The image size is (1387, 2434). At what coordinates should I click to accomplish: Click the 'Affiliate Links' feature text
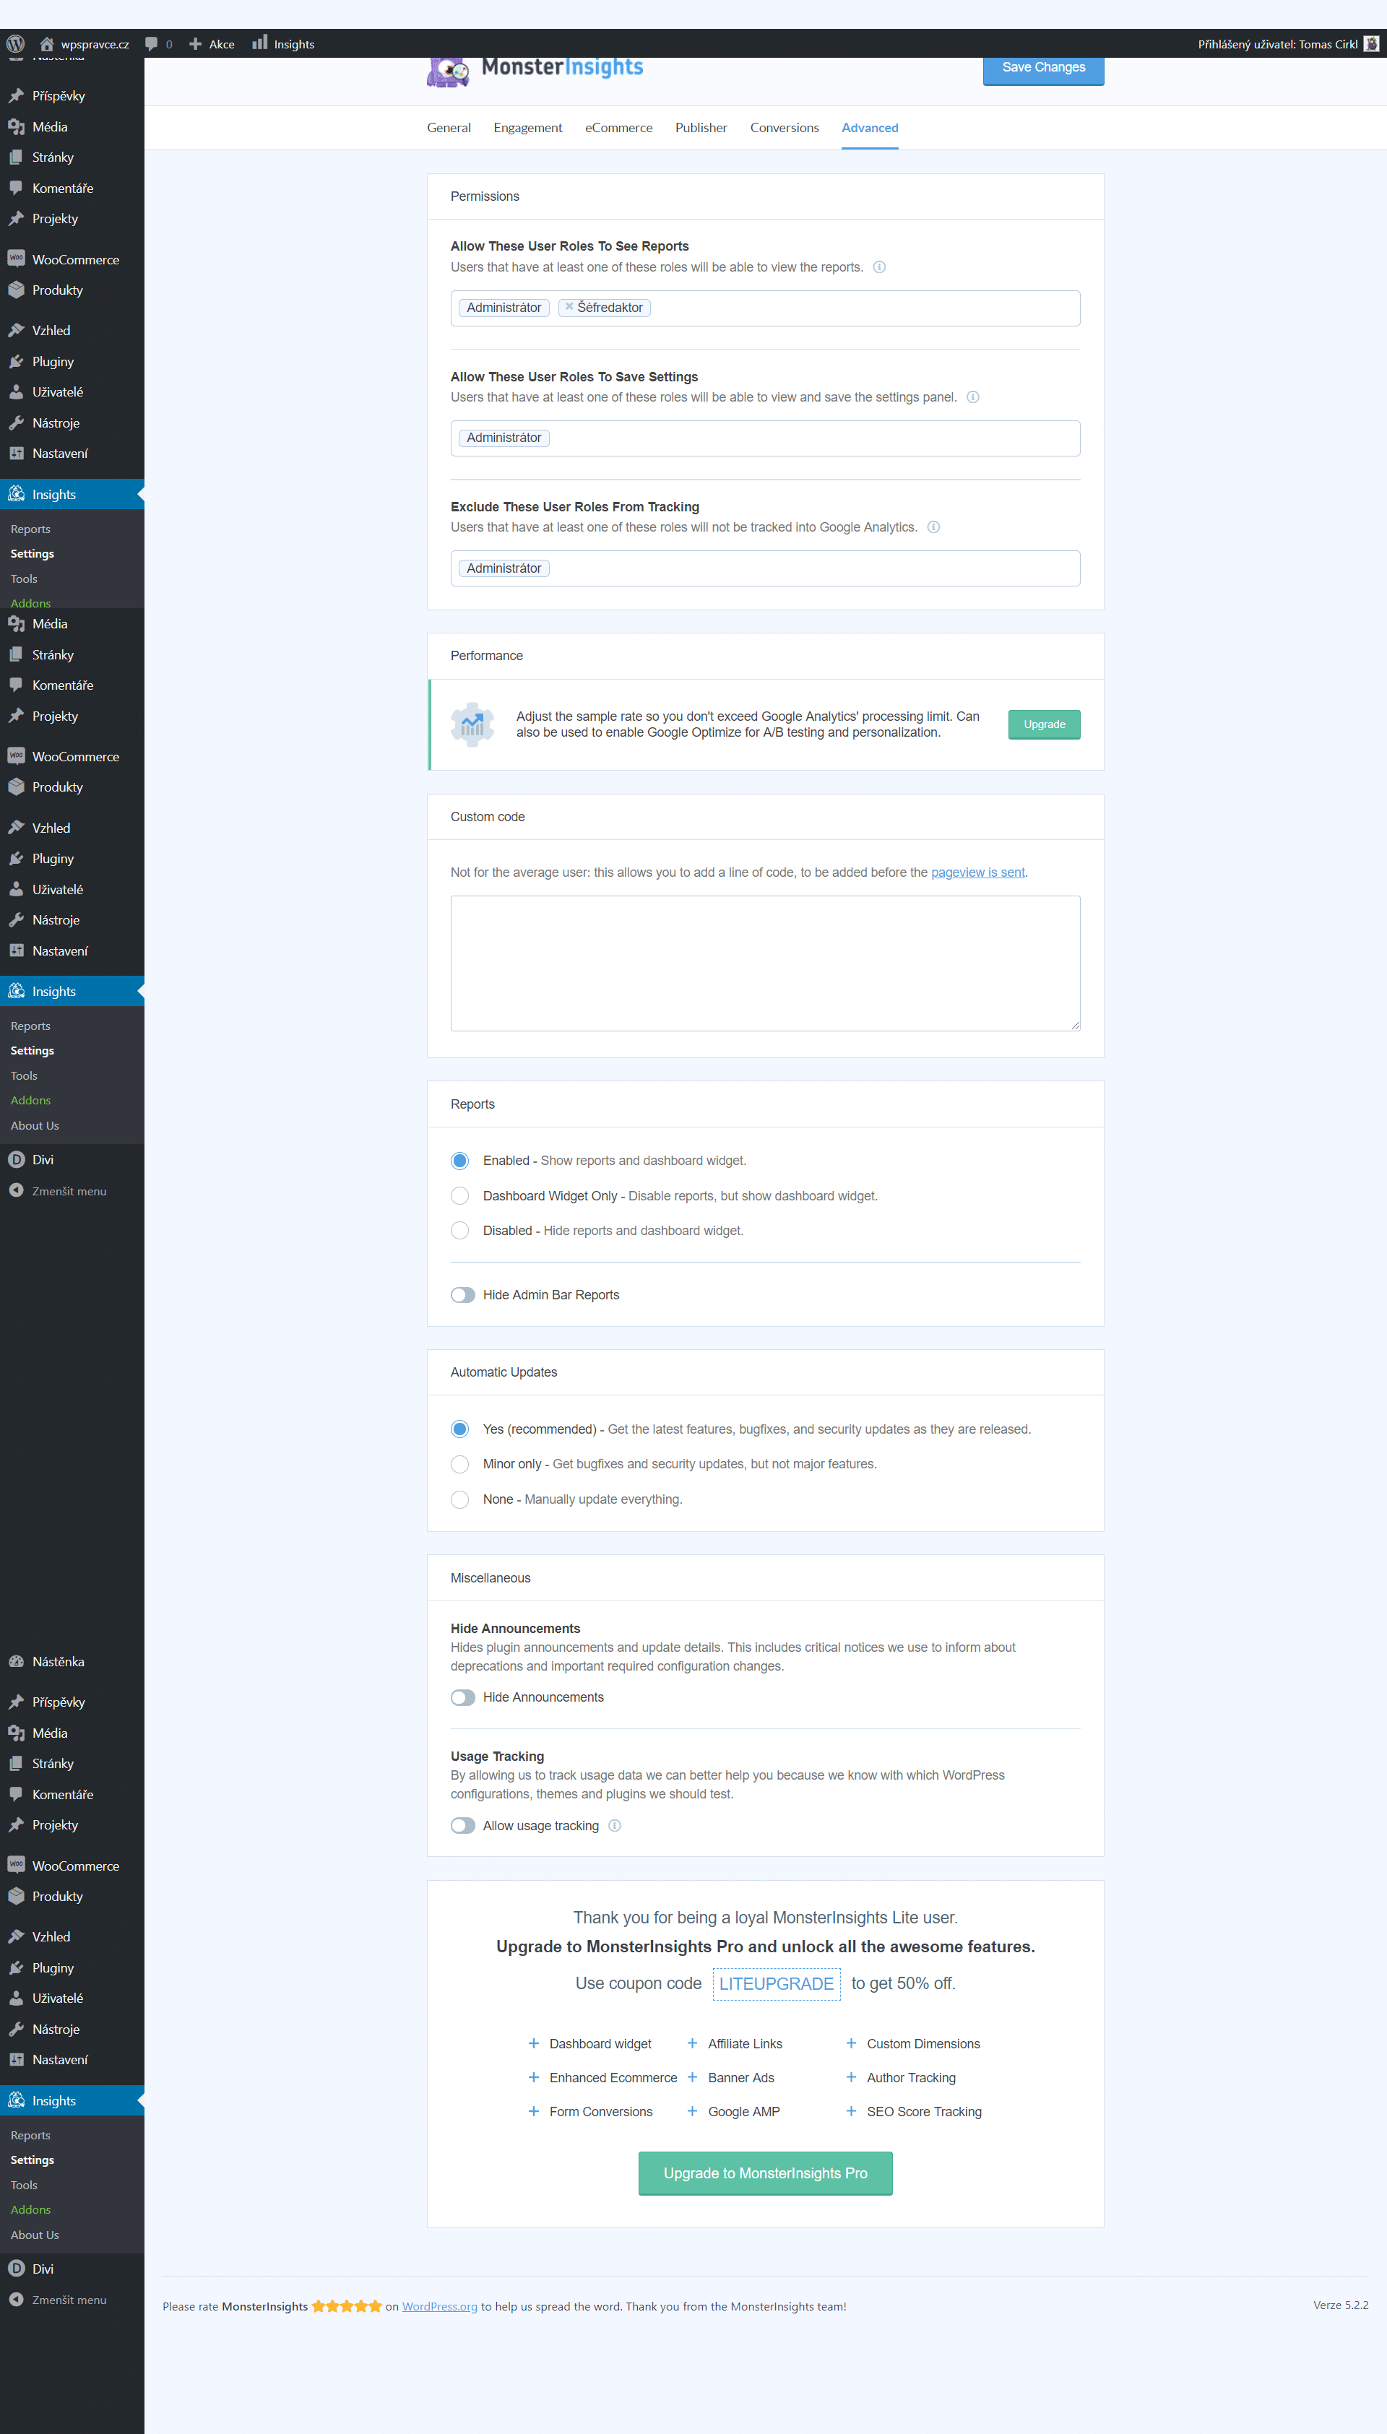pos(745,2043)
